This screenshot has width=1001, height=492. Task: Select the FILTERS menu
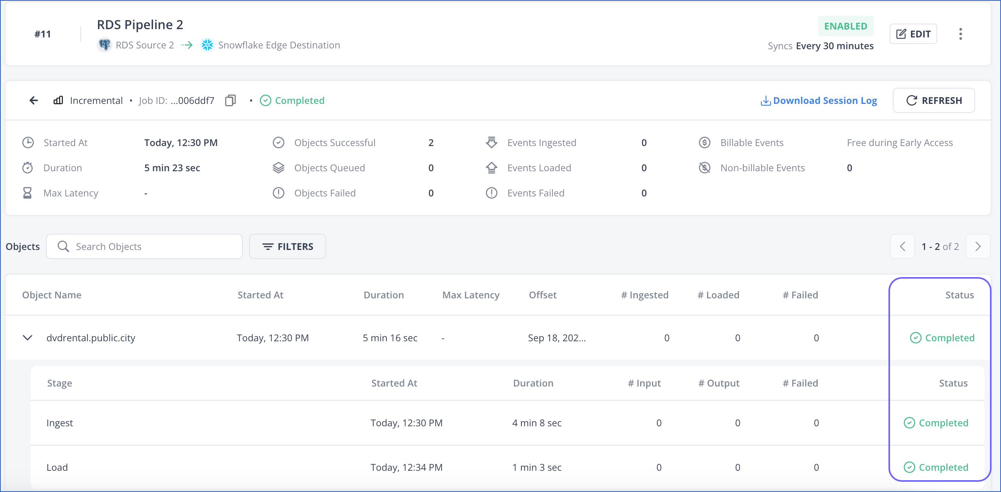(x=287, y=246)
